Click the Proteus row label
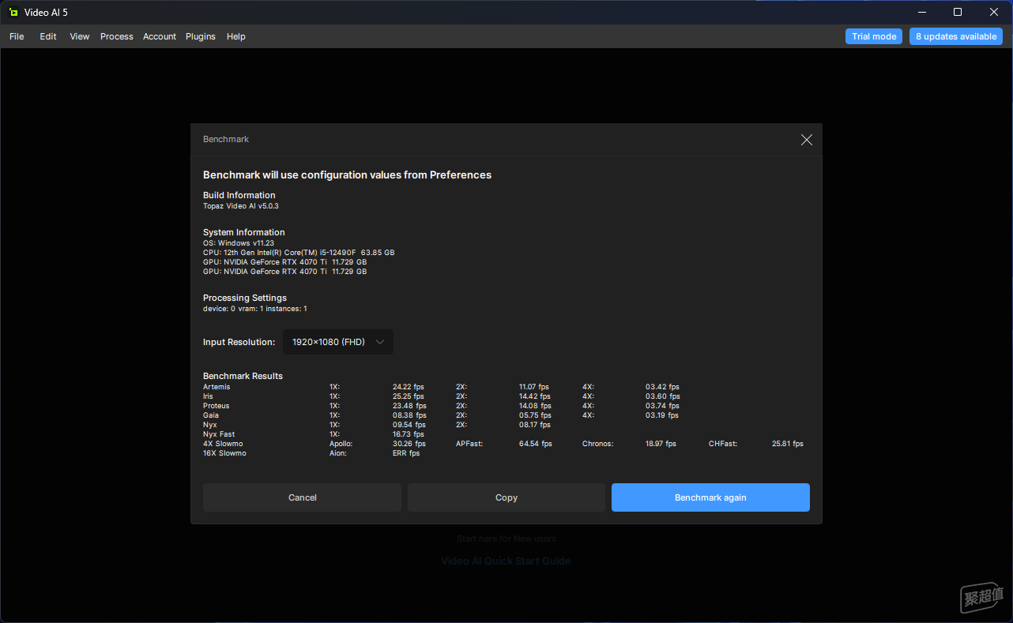 [x=217, y=406]
